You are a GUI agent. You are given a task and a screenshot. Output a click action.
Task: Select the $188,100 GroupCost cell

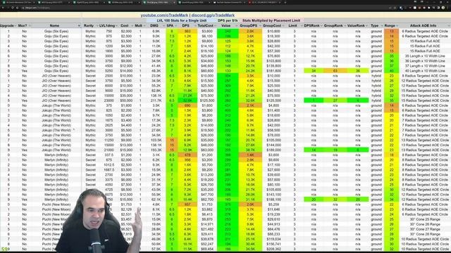point(273,200)
